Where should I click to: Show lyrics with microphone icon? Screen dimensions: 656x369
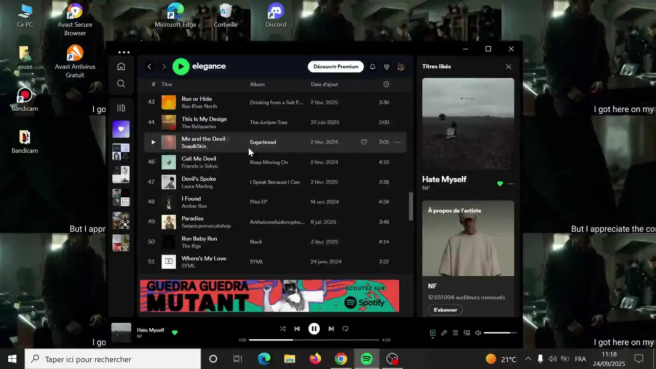click(444, 333)
